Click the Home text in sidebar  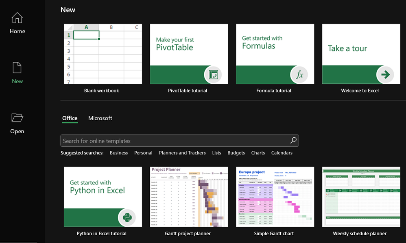(17, 31)
